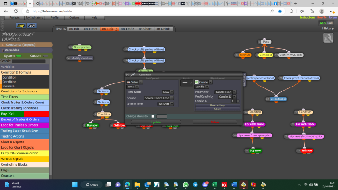Download the .mq4 source file
The width and height of the screenshot is (338, 190).
pos(21,25)
